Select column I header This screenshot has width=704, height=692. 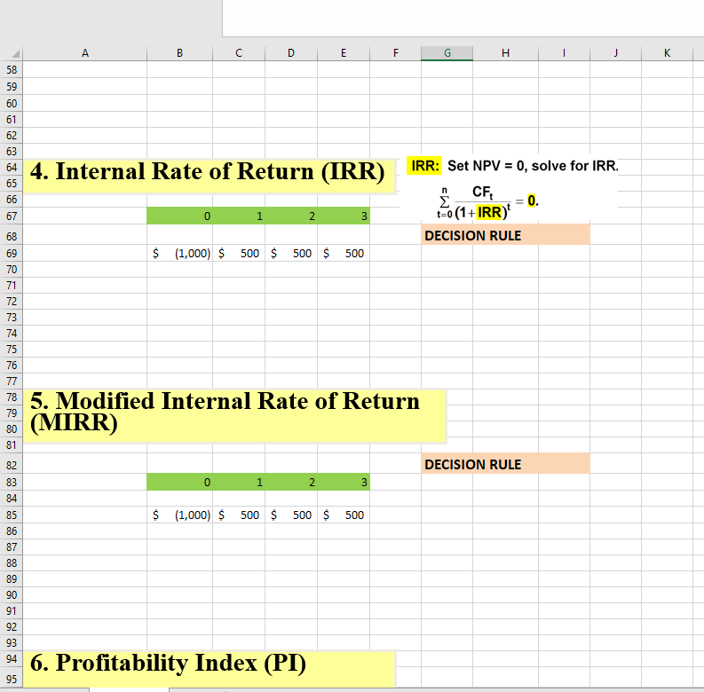click(x=564, y=53)
